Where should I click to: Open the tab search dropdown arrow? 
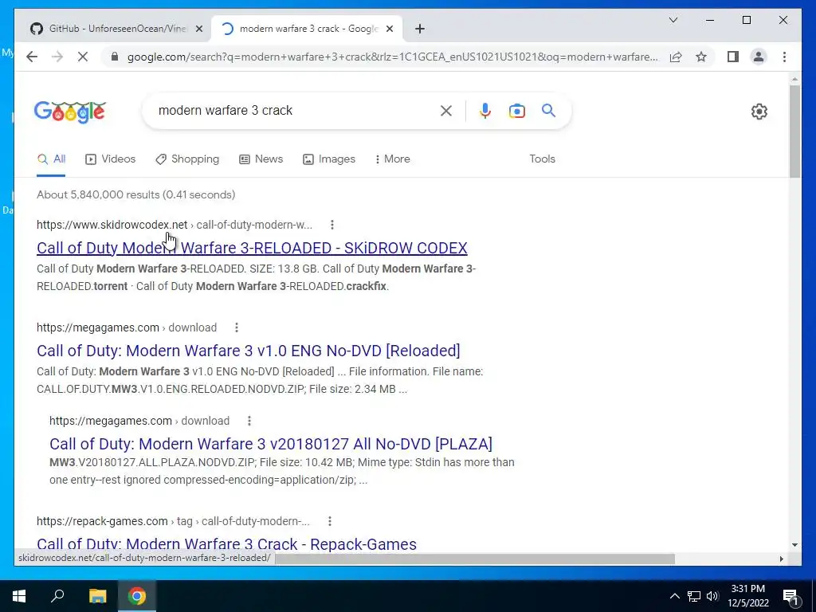click(x=673, y=20)
